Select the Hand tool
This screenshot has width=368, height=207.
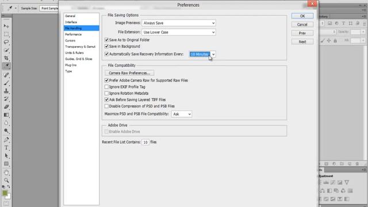tap(6, 172)
